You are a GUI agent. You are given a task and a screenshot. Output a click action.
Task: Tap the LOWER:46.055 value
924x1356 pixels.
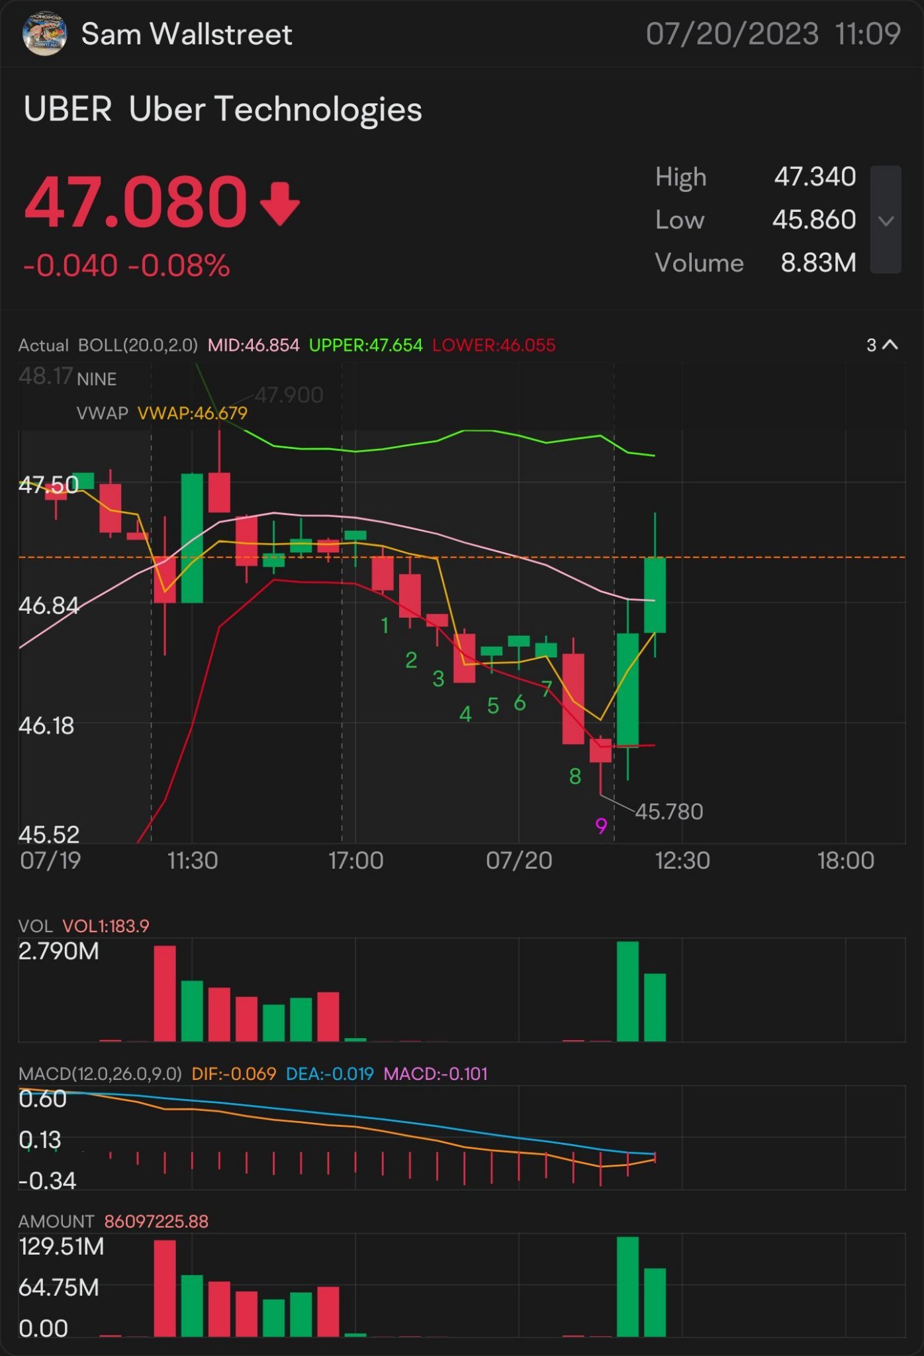tap(494, 345)
